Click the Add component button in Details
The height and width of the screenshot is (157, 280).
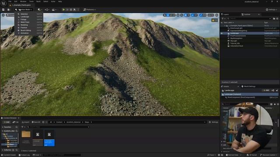coord(266,90)
